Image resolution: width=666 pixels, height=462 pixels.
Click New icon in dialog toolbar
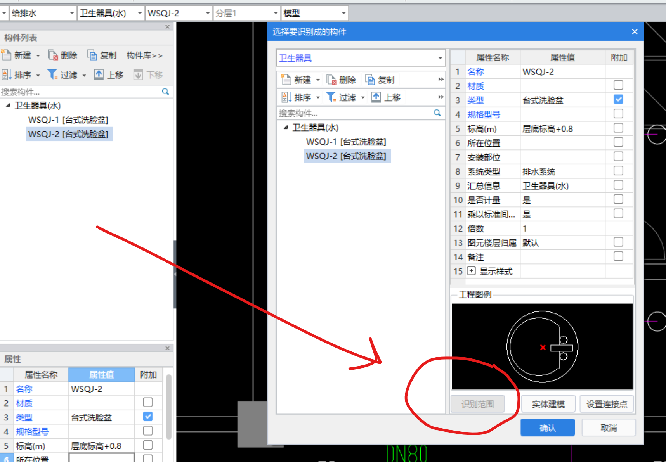pos(286,80)
